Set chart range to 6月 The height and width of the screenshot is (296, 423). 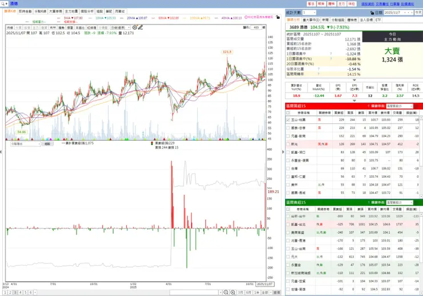pyautogui.click(x=249, y=293)
